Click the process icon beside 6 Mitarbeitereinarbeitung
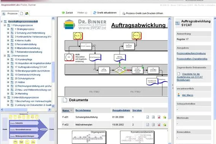Image resolution: width=216 pixels, height=144 pixels. [x=12, y=48]
